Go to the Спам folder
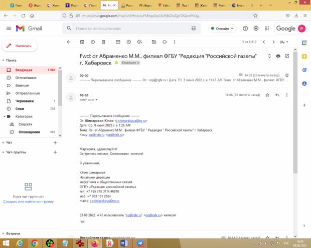Viewport: 311px width, 248px height. [20, 108]
